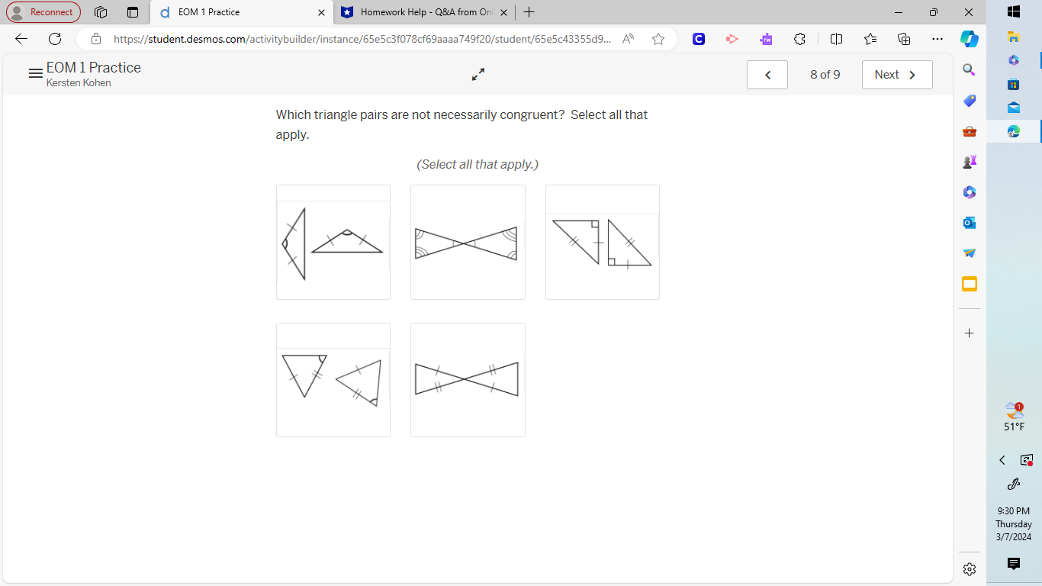Select the double-tick crossed triangles choice
This screenshot has height=586, width=1042.
468,379
